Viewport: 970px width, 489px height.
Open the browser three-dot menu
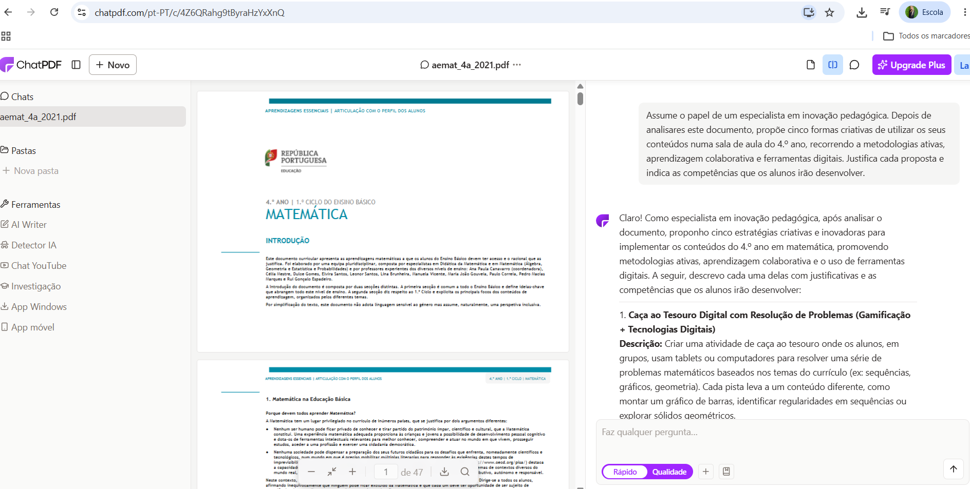tap(964, 12)
